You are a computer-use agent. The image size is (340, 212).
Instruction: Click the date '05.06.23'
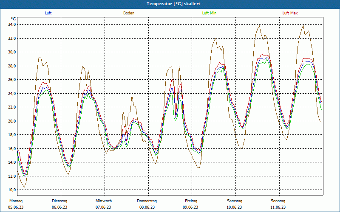16,207
